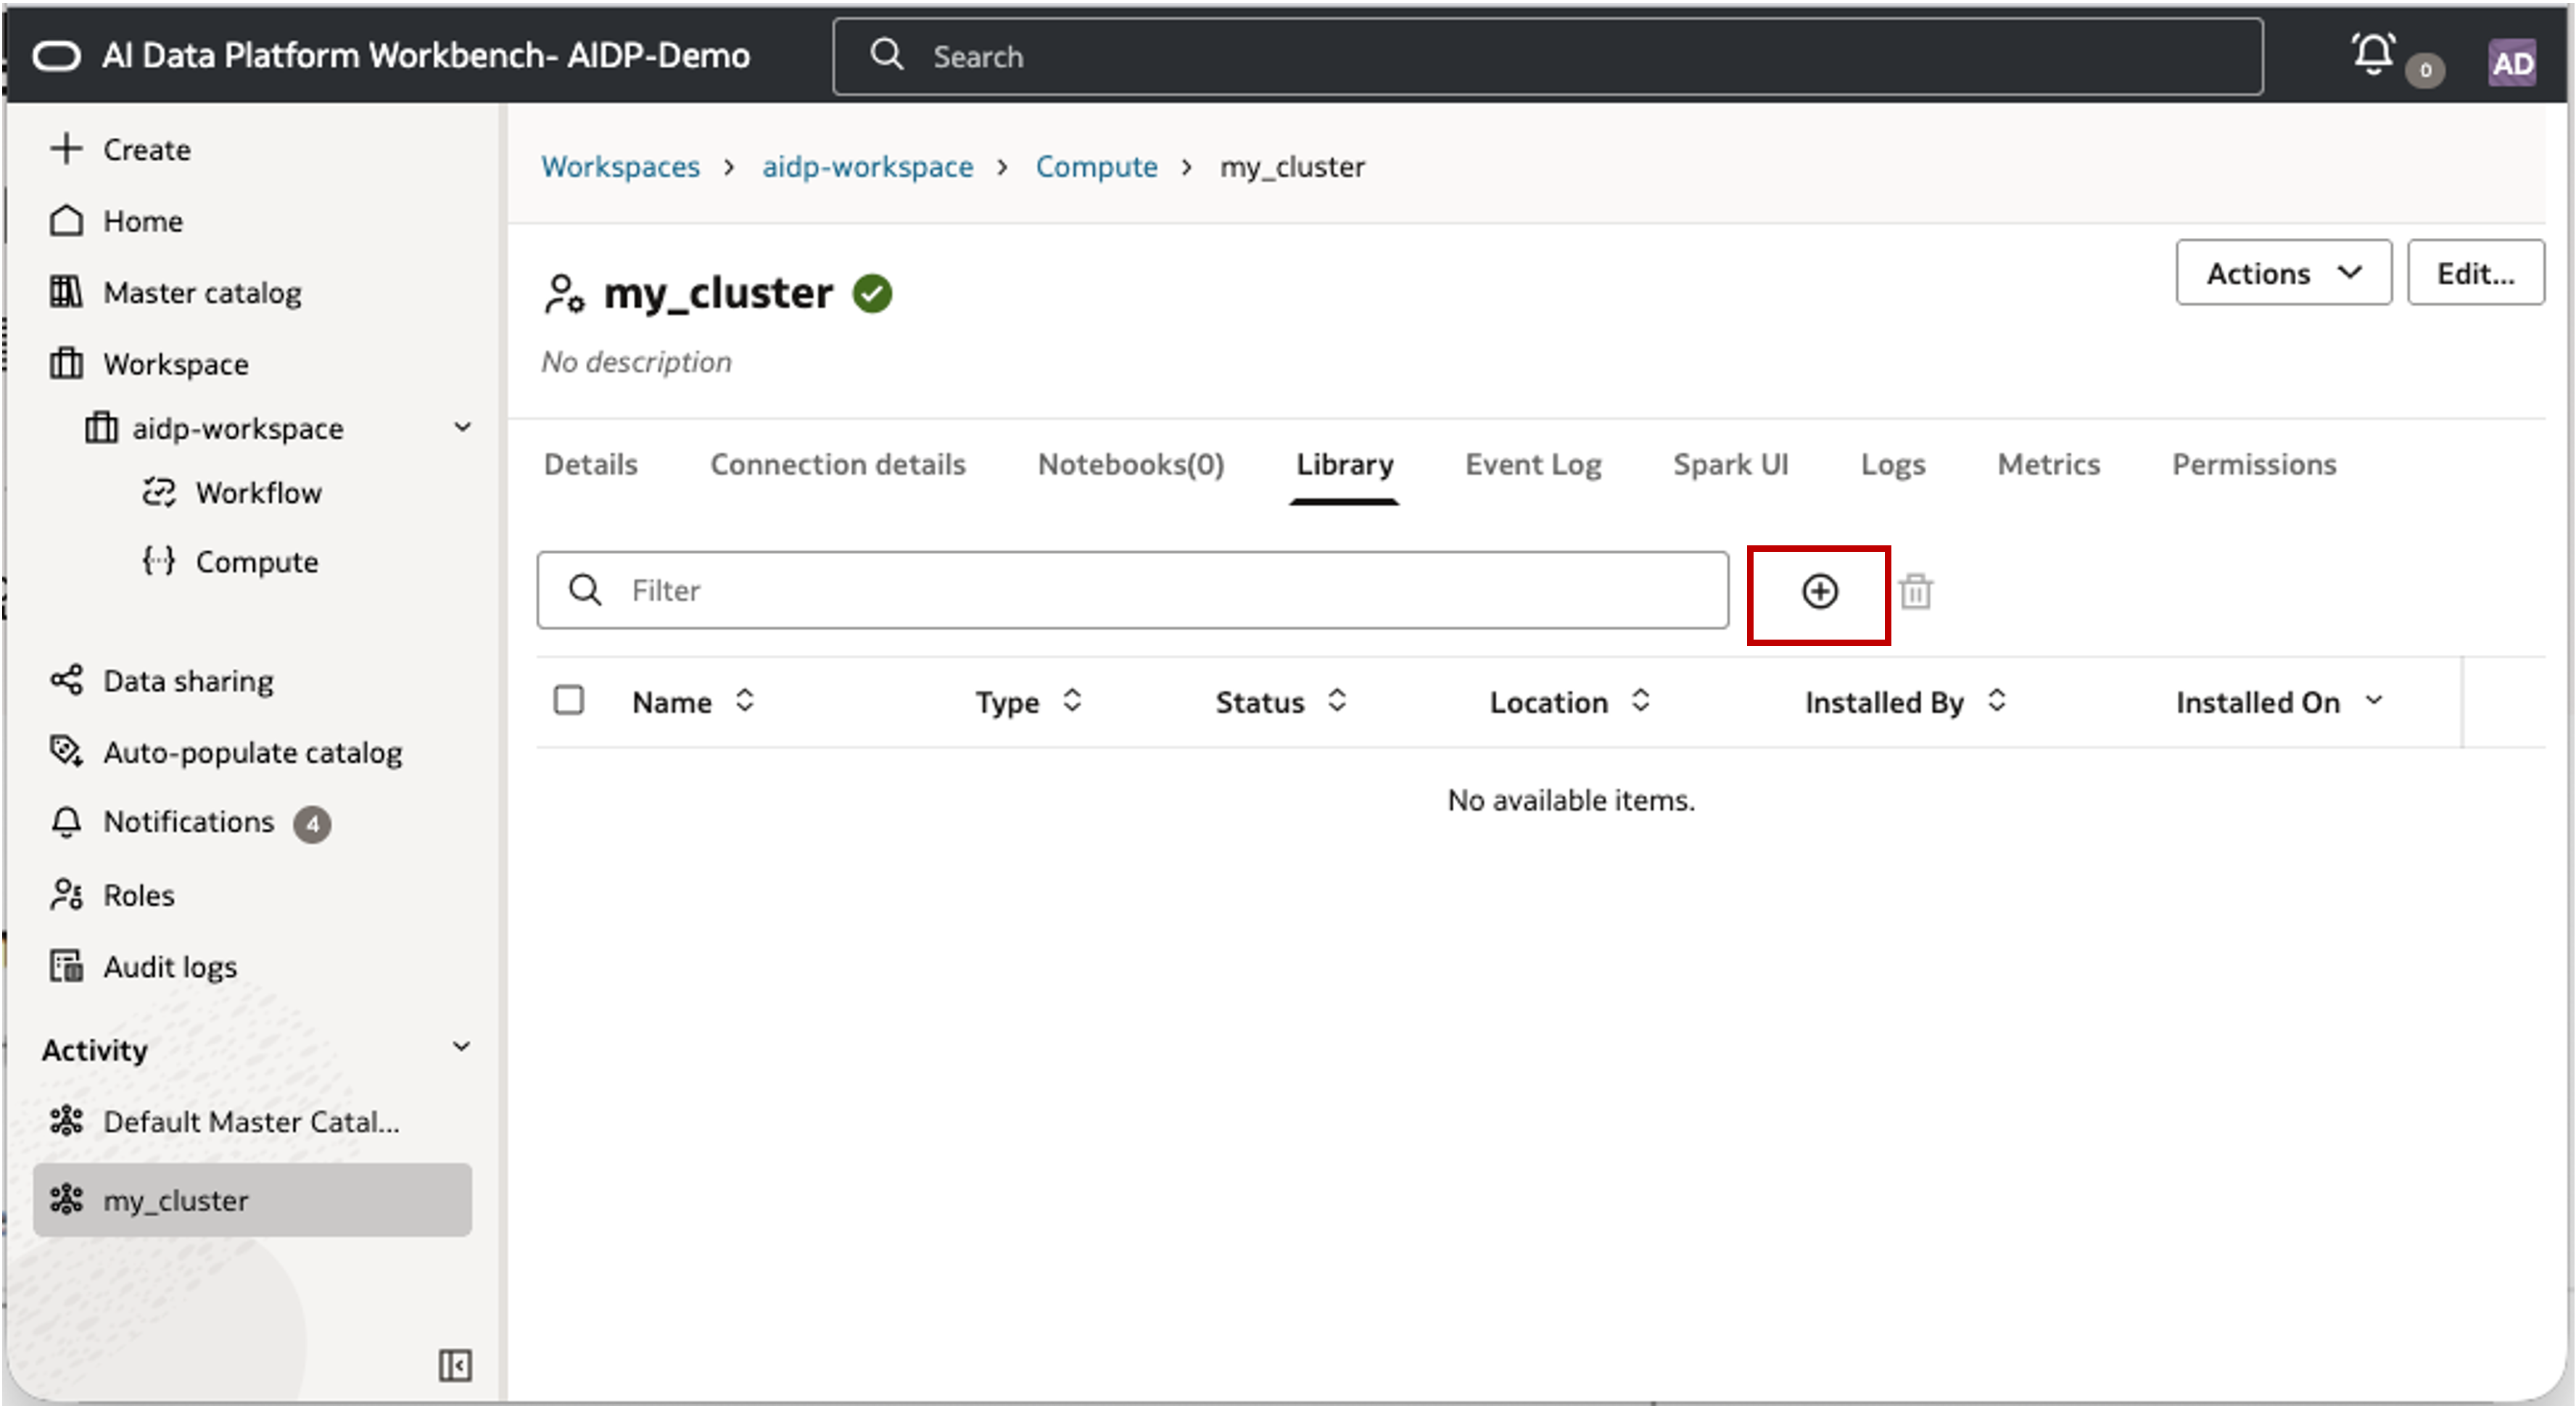Sort the table by the Name column
Viewport: 2576px width, 1409px height.
point(744,702)
